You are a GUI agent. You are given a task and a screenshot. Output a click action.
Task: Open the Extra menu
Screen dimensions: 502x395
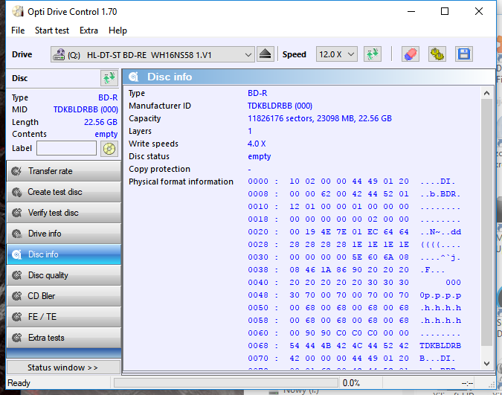[89, 30]
